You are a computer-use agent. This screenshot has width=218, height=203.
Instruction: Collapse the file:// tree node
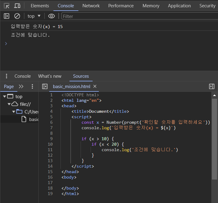click(x=9, y=104)
